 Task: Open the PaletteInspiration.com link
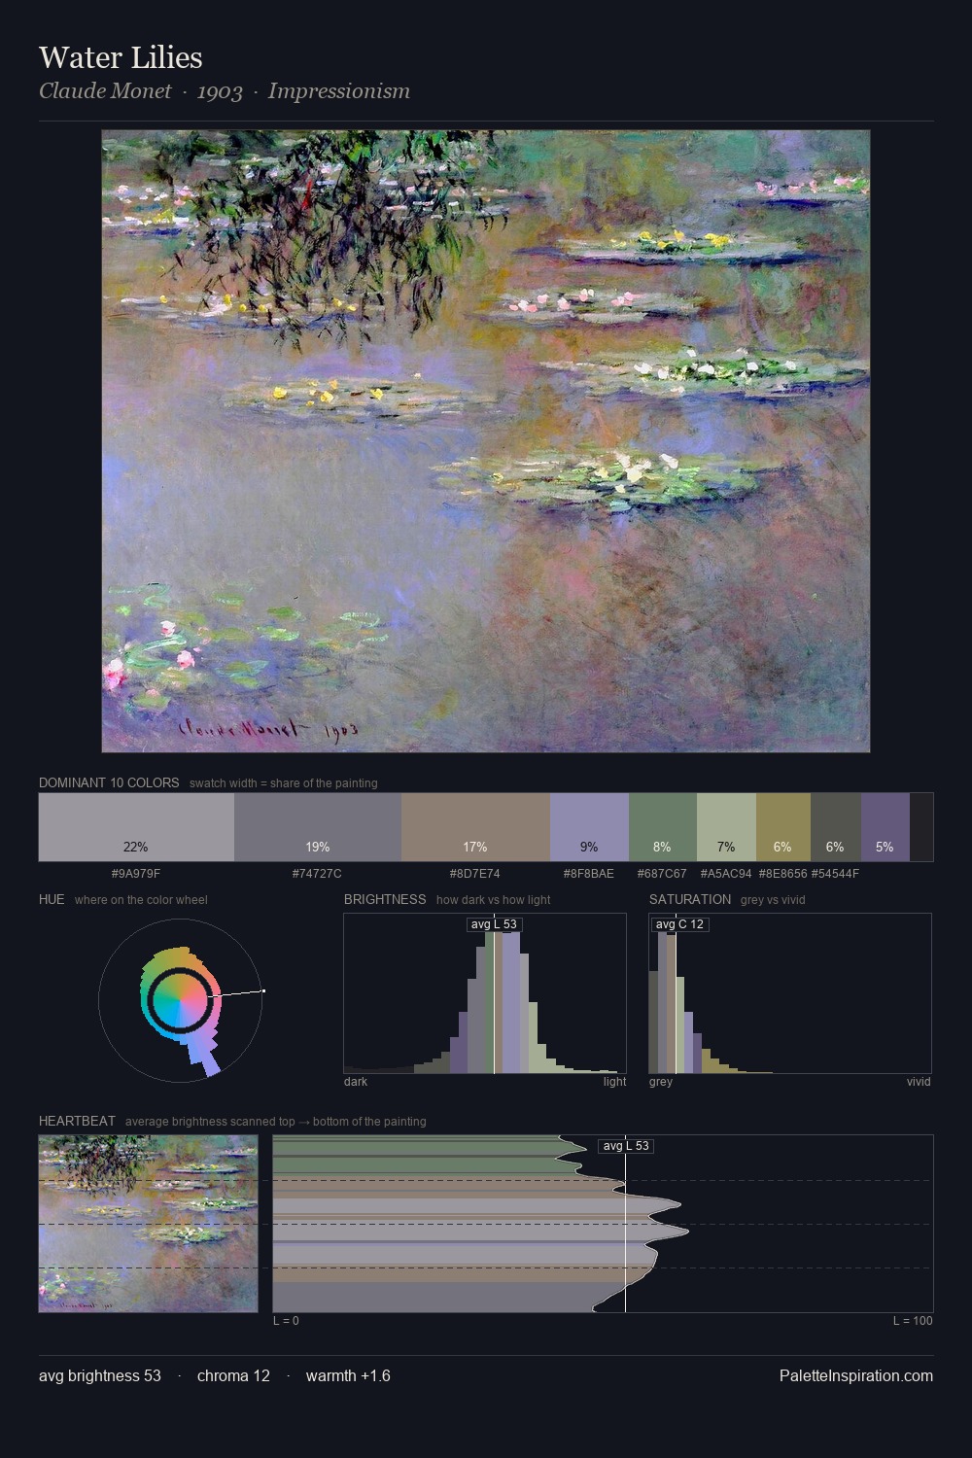coord(856,1375)
